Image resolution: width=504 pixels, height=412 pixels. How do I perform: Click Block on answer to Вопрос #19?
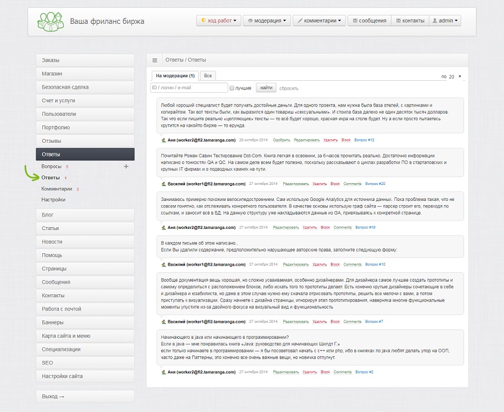pos(325,228)
